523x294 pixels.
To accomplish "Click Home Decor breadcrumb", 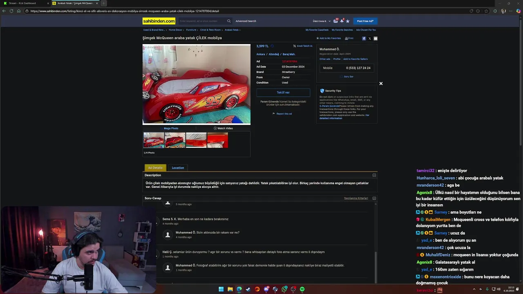I will (175, 30).
